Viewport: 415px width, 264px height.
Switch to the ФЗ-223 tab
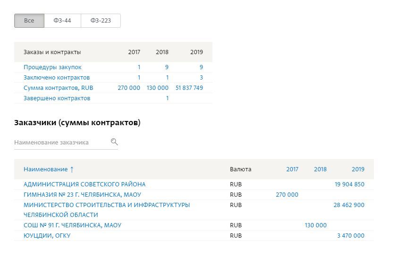click(x=101, y=21)
